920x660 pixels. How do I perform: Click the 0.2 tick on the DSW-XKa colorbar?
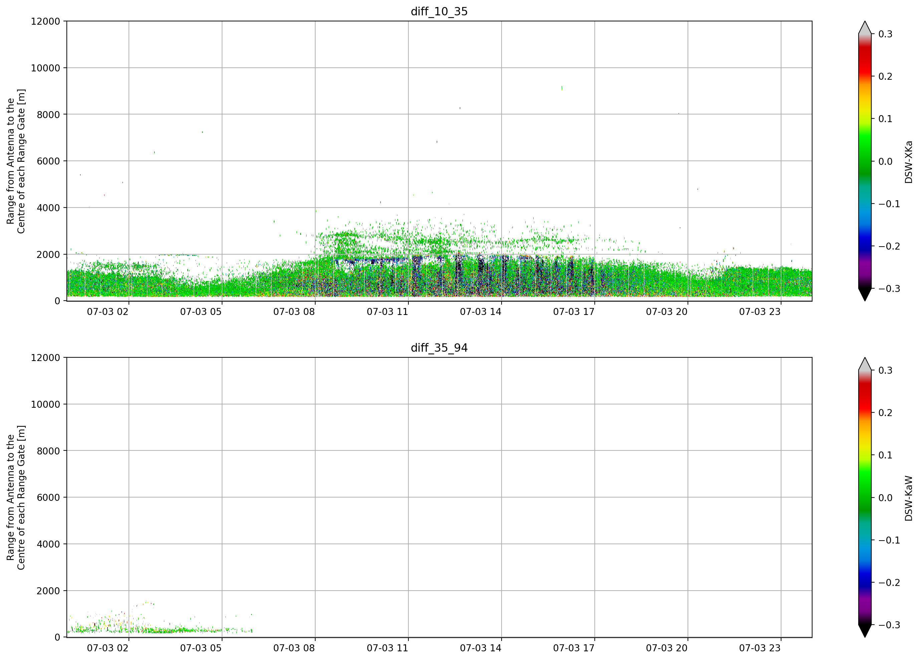886,77
